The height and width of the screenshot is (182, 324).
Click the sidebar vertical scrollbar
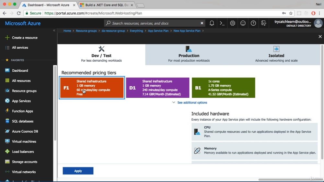coord(55,103)
